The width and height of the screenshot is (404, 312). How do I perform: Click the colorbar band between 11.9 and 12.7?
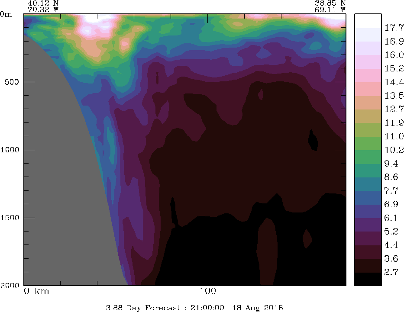click(368, 116)
